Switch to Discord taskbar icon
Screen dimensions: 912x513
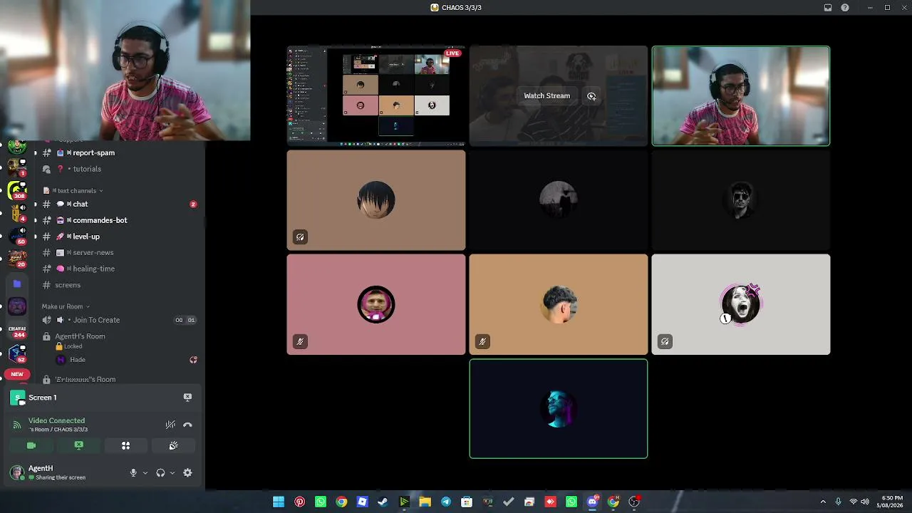tap(592, 502)
